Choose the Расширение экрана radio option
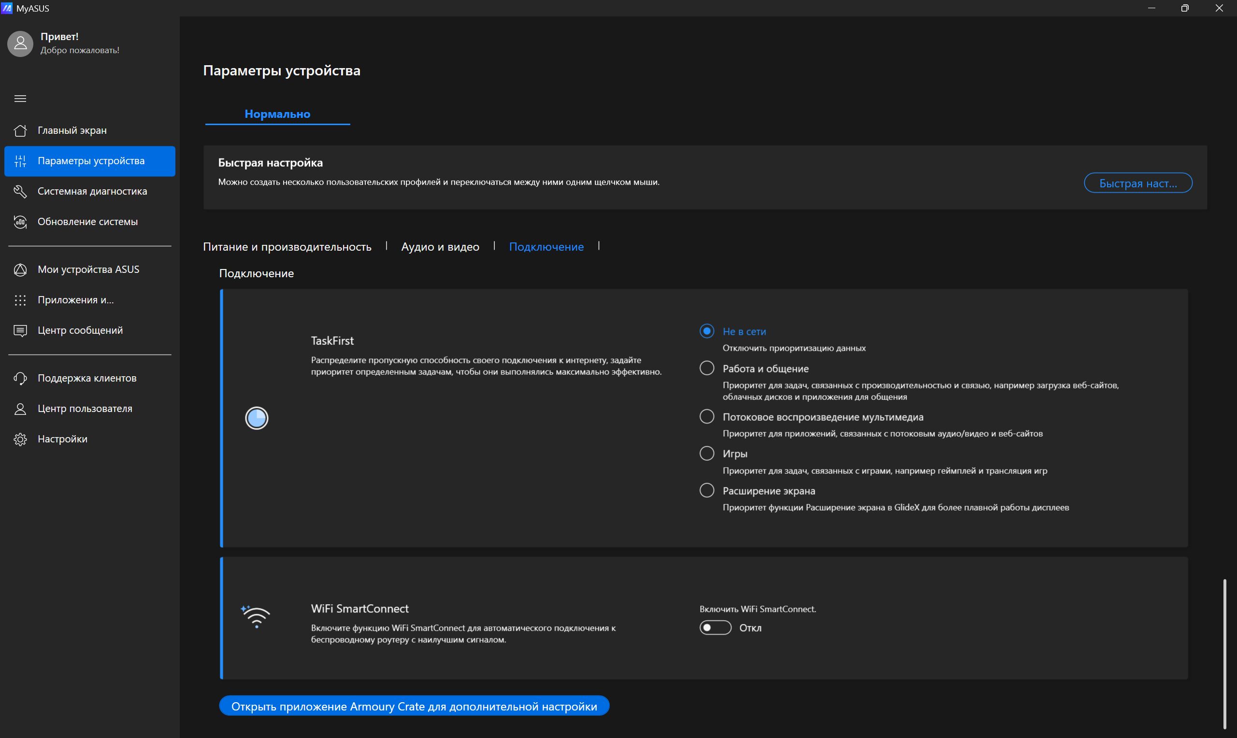1237x738 pixels. [707, 490]
